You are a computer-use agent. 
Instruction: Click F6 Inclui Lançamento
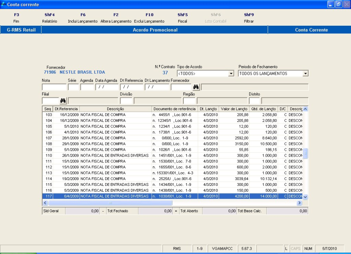[83, 18]
